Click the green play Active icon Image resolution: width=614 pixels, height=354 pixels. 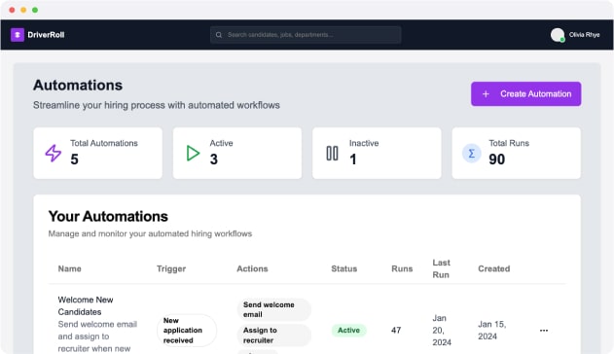click(193, 153)
